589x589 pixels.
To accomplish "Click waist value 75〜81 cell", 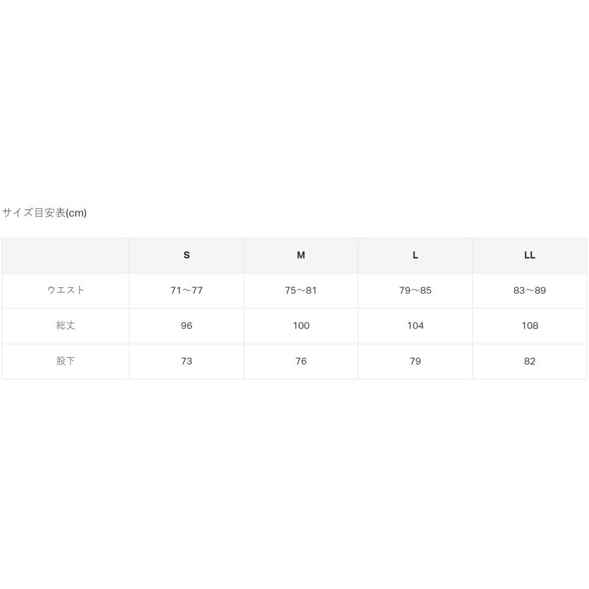I will 301,291.
